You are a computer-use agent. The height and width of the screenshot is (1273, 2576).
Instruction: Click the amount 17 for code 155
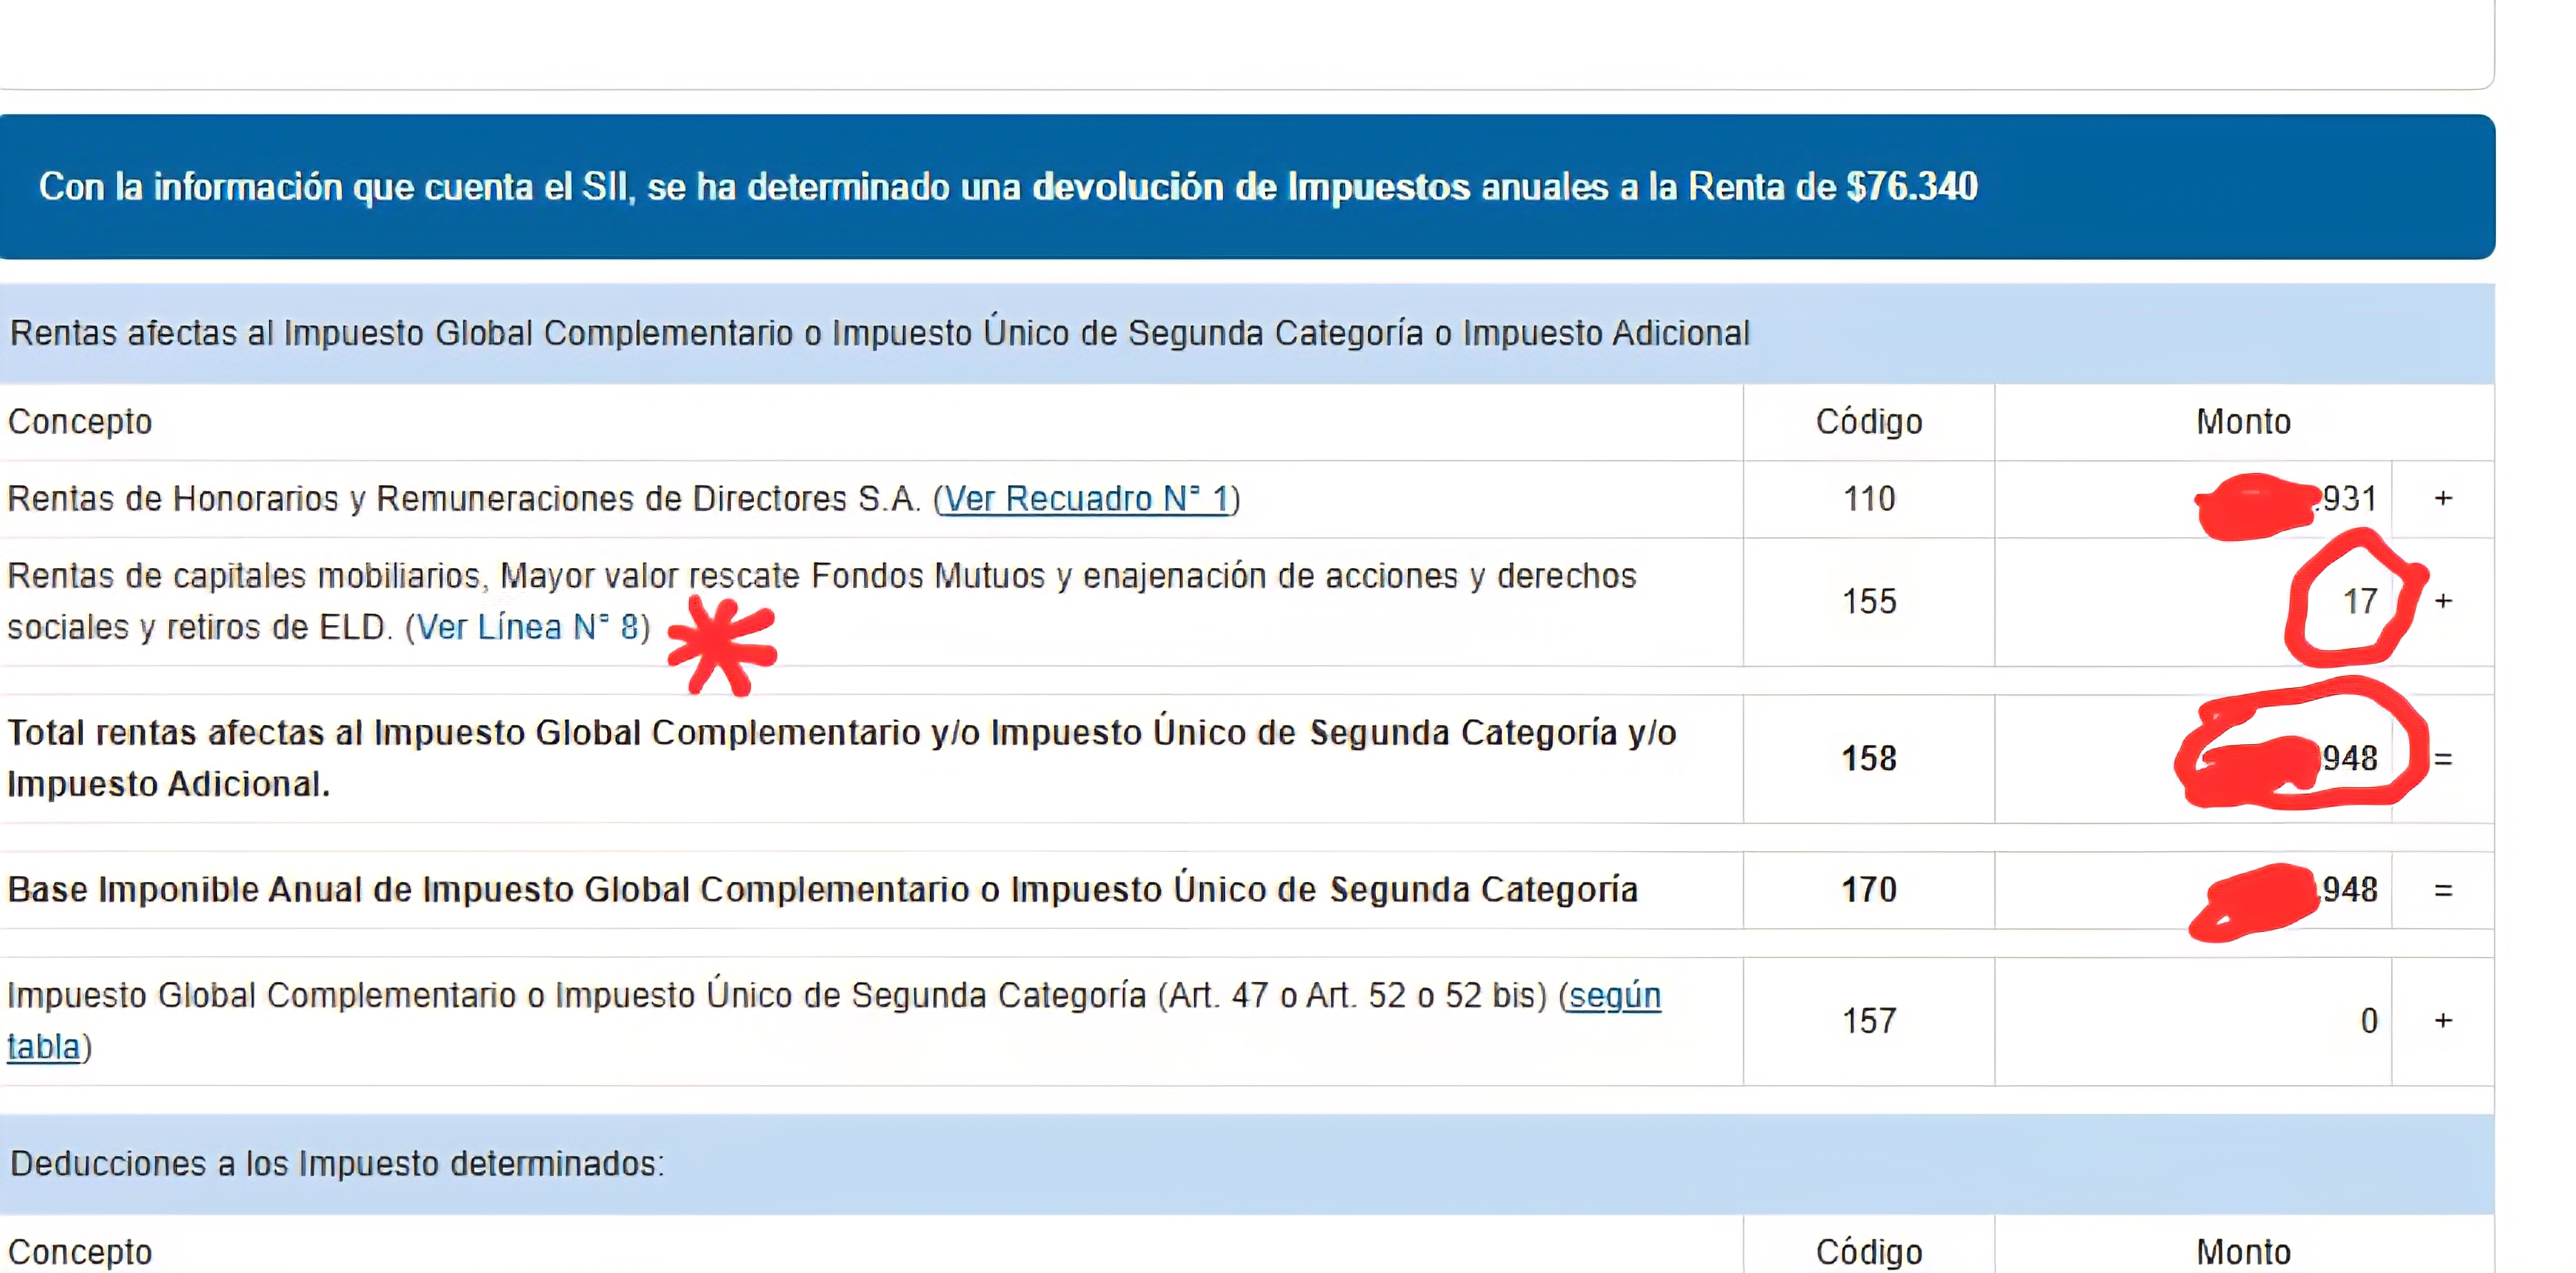point(2359,602)
